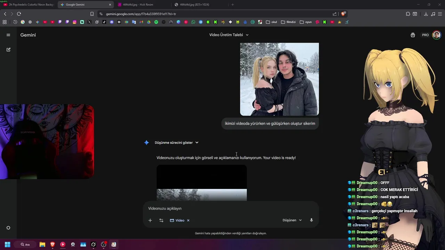Open the Gemini main menu hamburger

tap(8, 35)
